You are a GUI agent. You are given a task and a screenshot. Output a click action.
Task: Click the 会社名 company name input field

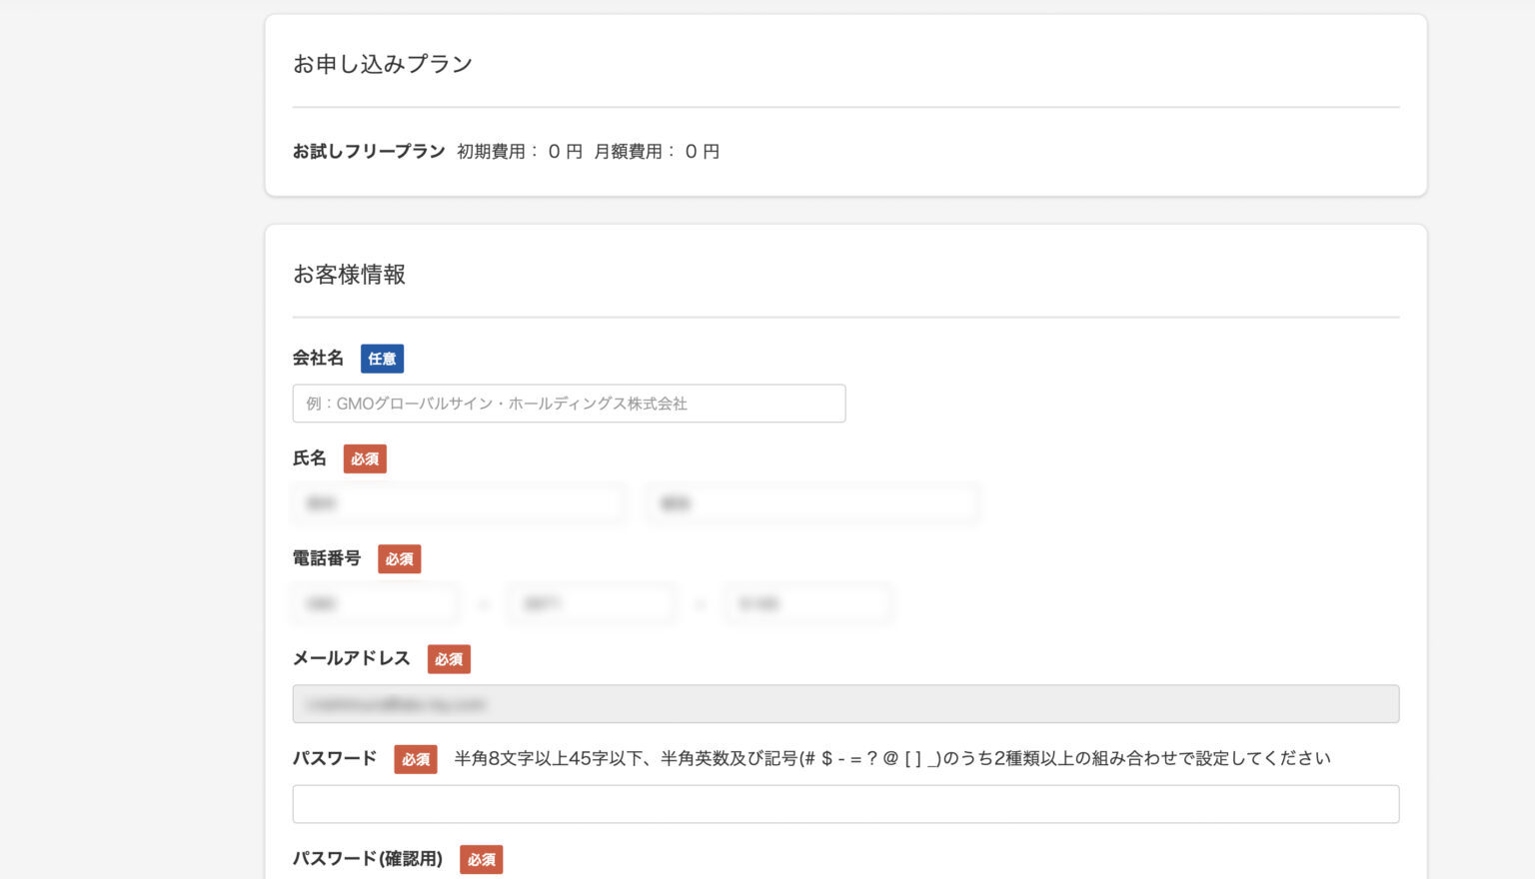coord(568,404)
